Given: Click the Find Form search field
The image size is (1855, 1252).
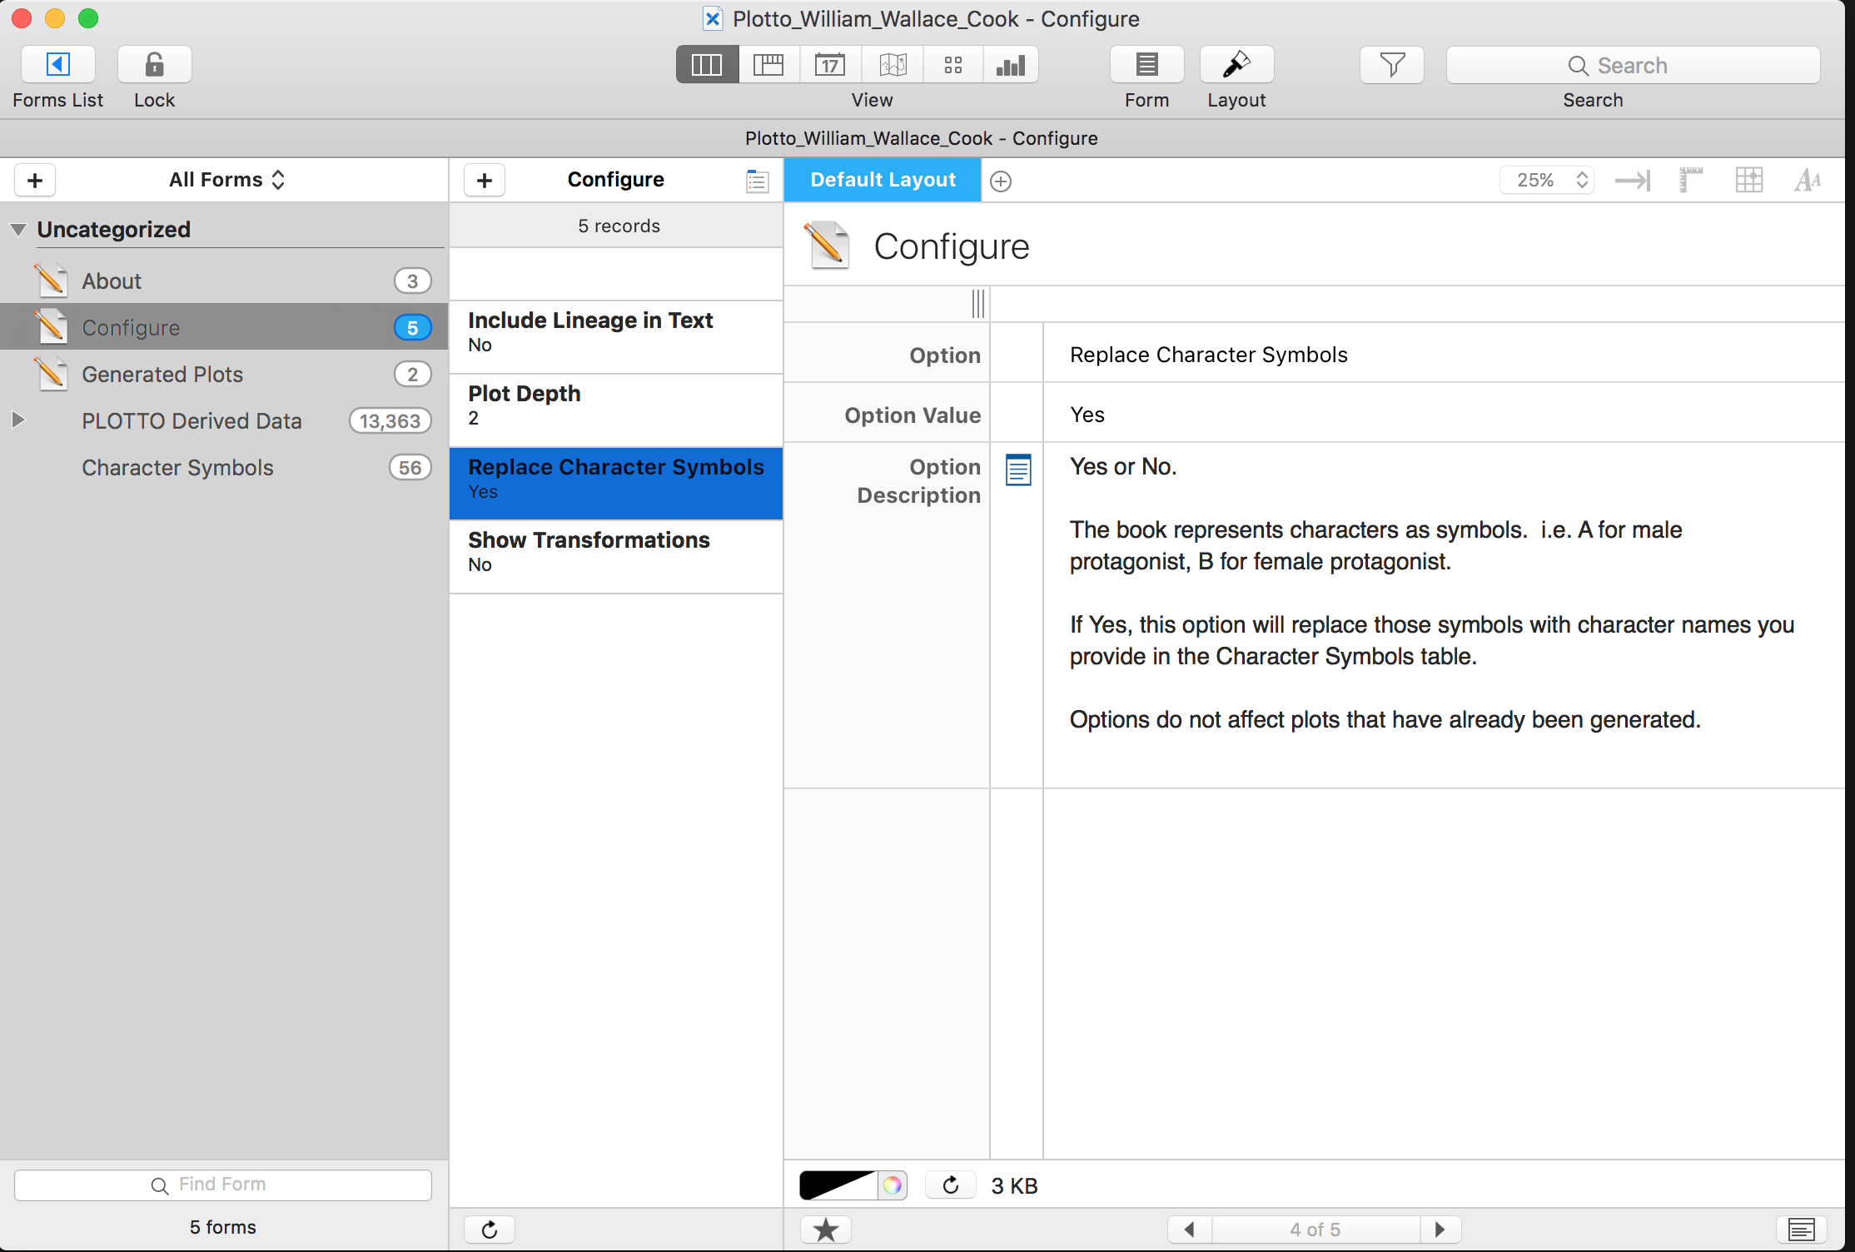Looking at the screenshot, I should coord(223,1185).
